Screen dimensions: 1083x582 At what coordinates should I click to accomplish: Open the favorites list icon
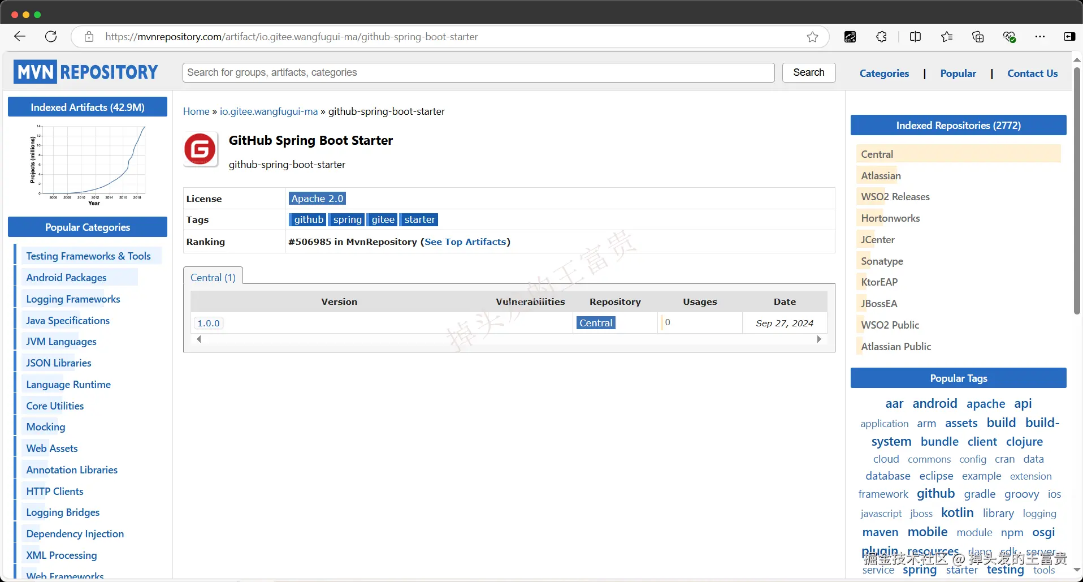(947, 37)
